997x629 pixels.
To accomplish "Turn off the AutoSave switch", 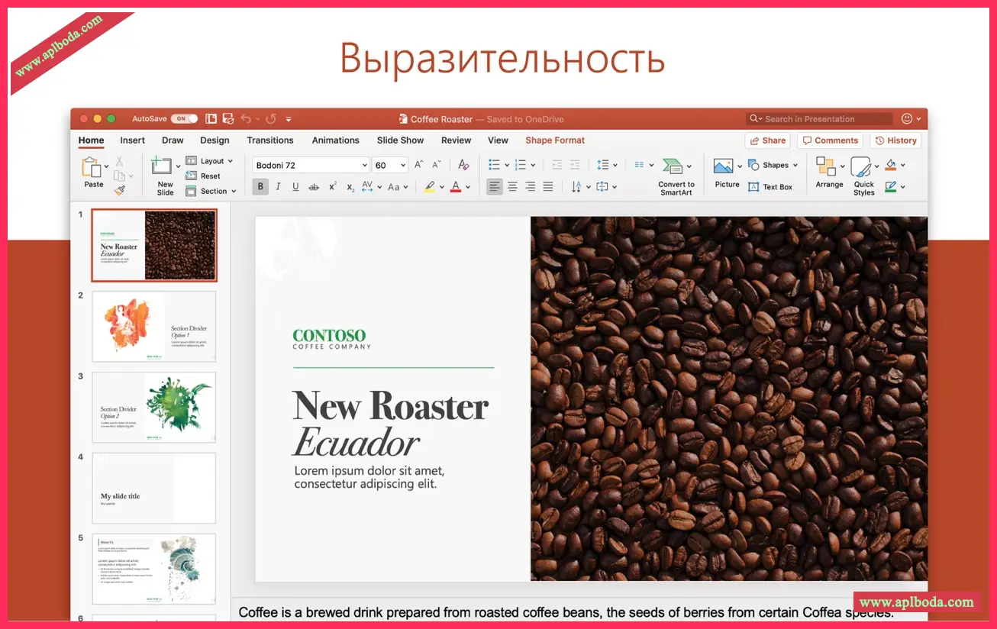I will (x=184, y=119).
